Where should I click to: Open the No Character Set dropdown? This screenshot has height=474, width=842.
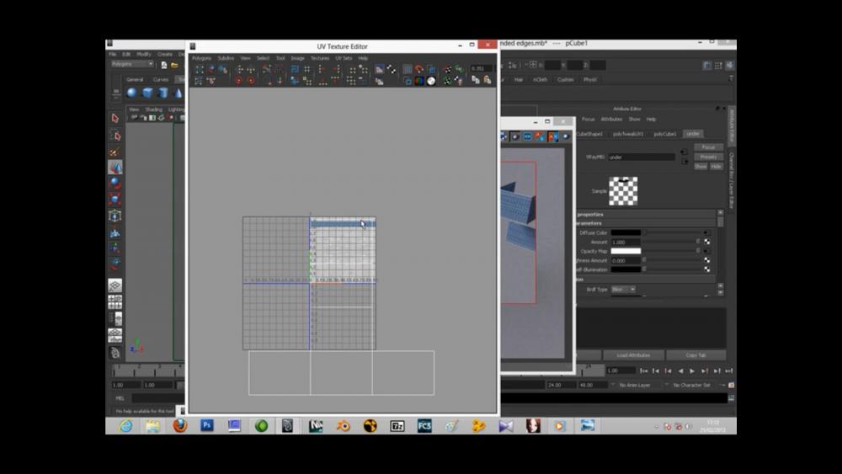(x=693, y=385)
